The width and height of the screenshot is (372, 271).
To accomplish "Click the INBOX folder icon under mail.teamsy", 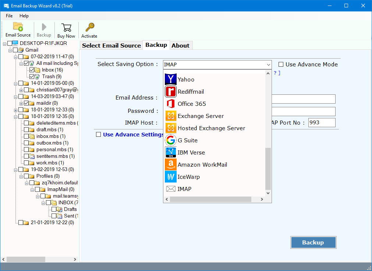I will (54, 202).
